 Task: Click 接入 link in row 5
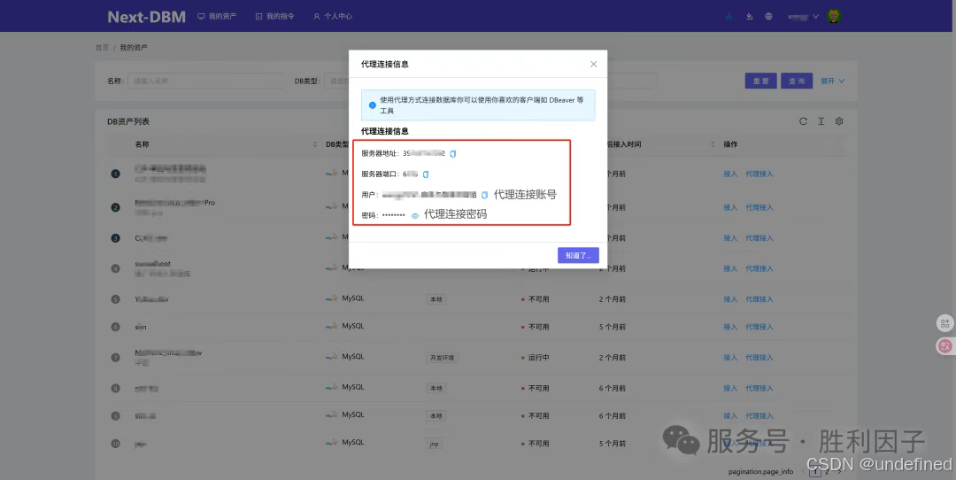(x=730, y=298)
